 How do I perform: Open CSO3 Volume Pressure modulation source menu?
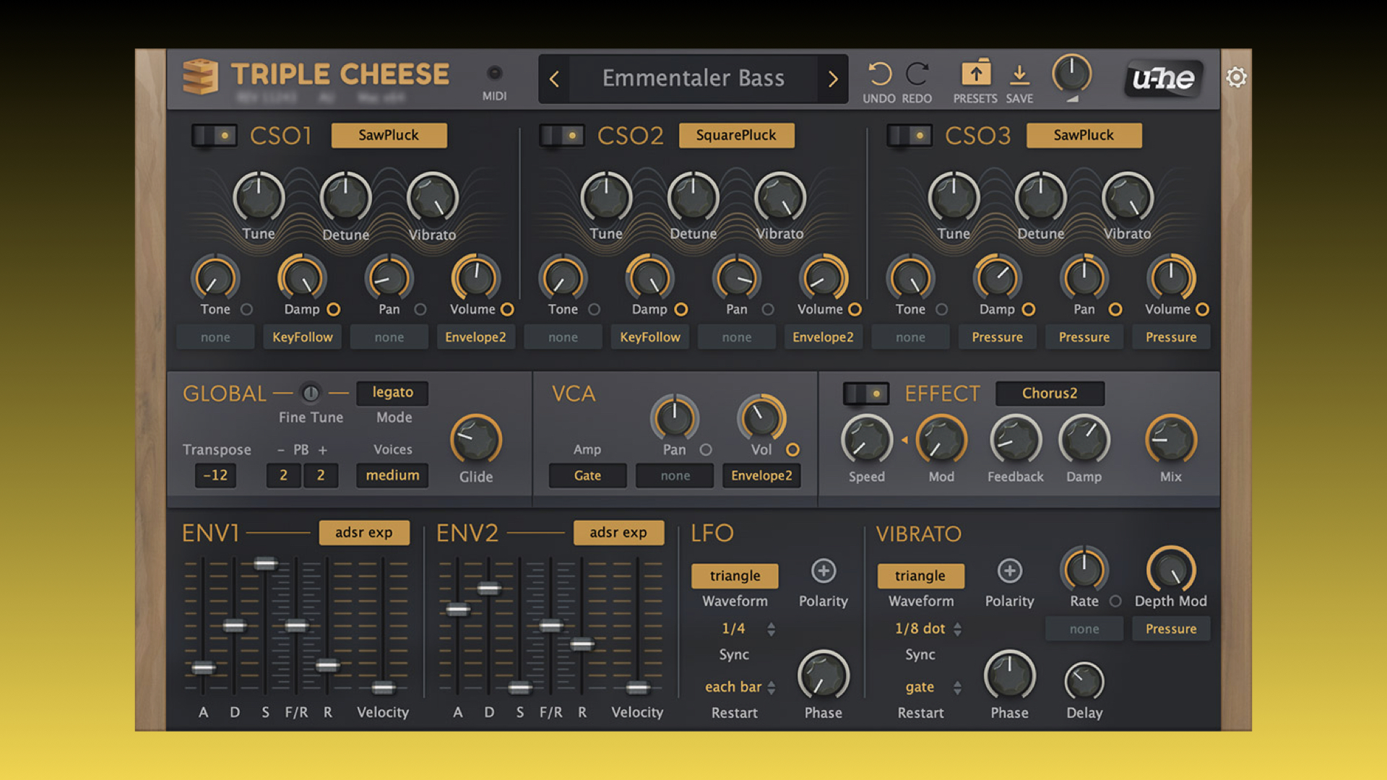coord(1170,337)
